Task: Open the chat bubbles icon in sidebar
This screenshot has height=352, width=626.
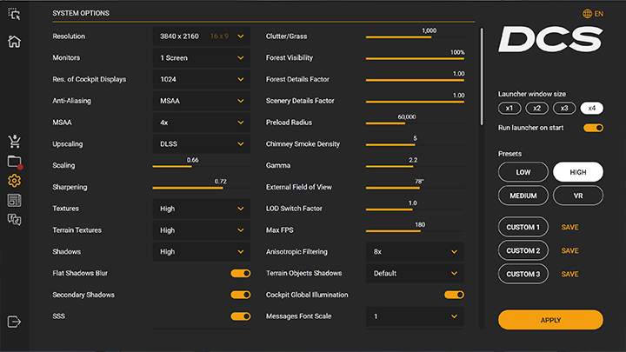Action: point(14,220)
